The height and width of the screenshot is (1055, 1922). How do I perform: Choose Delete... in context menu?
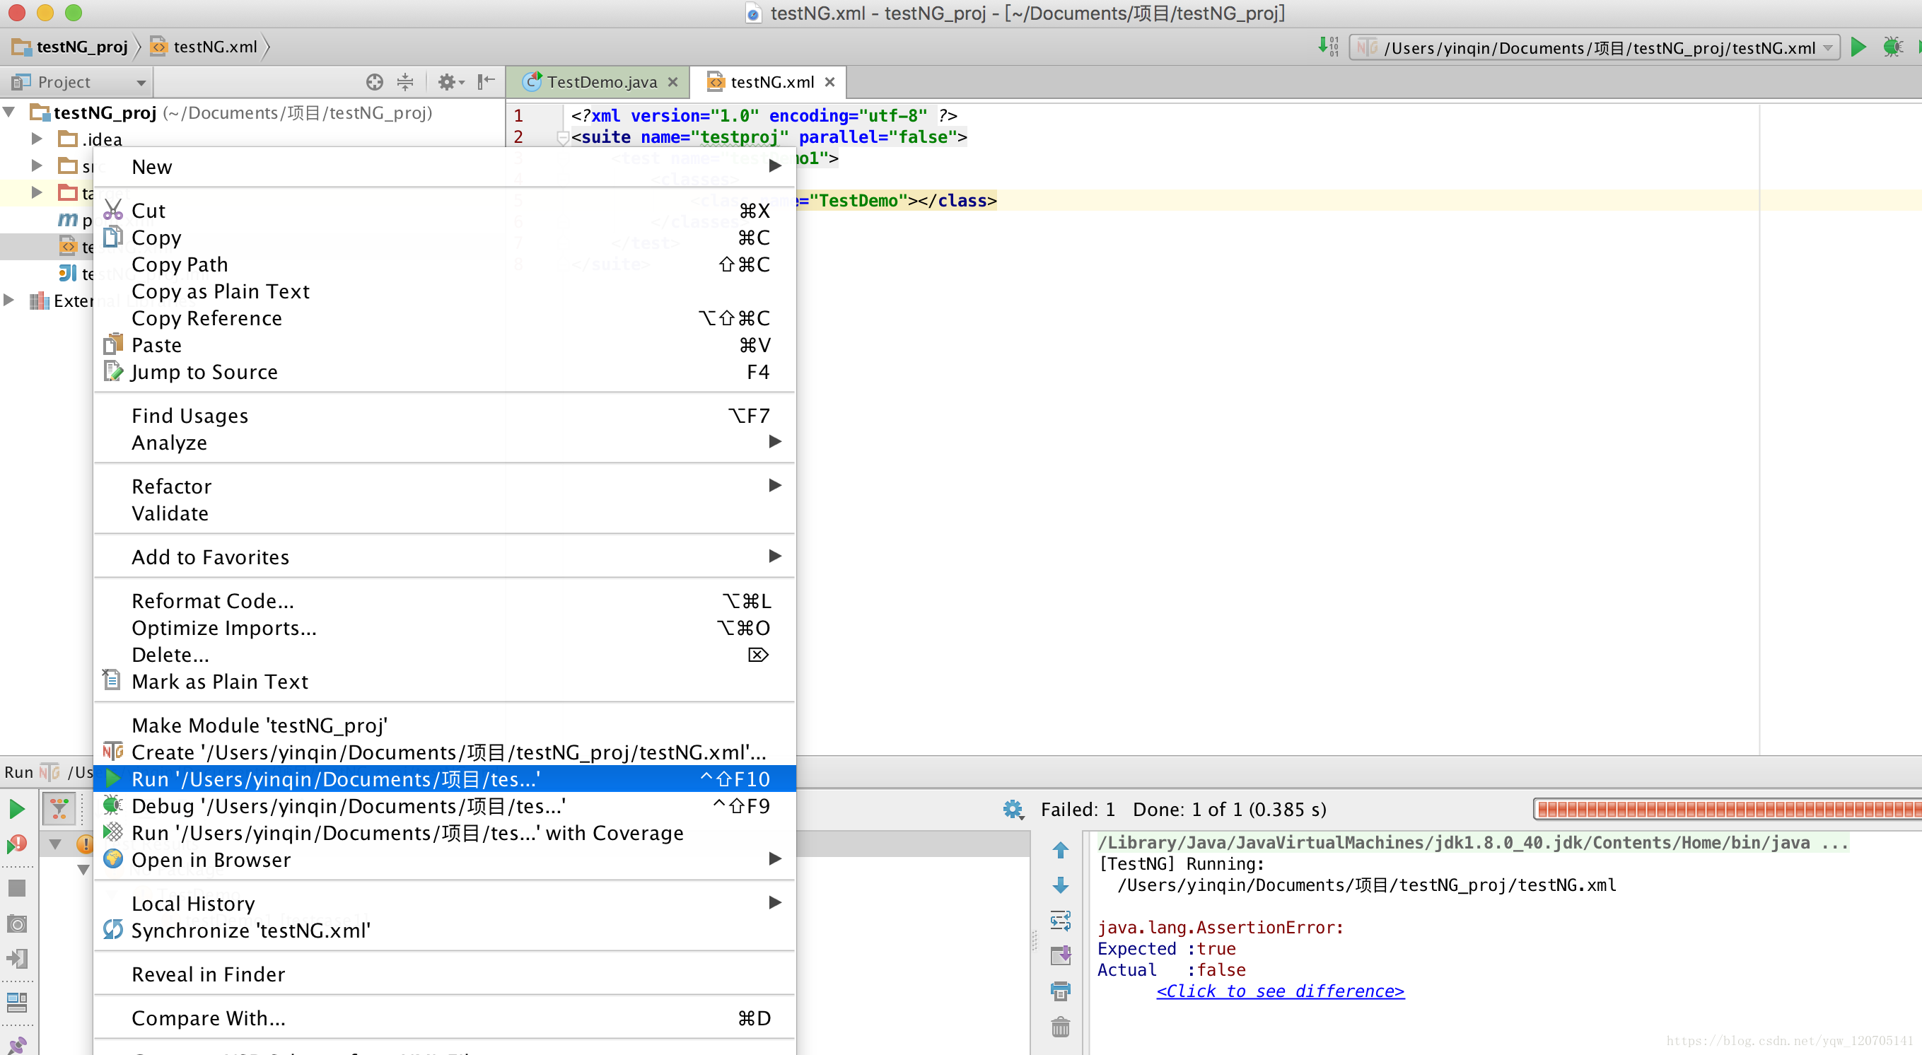click(x=445, y=655)
